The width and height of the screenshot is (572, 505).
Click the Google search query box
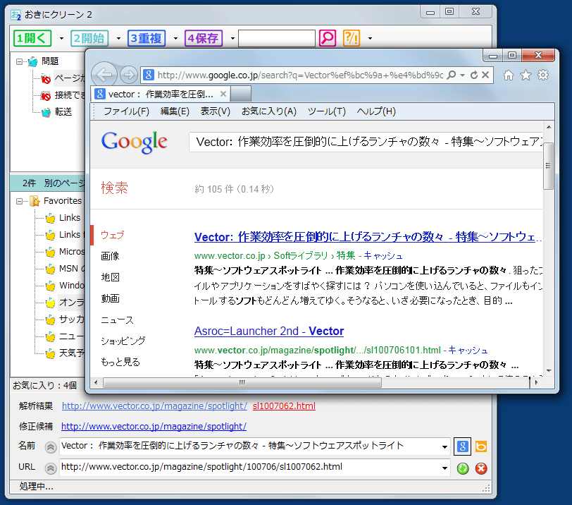coord(366,142)
